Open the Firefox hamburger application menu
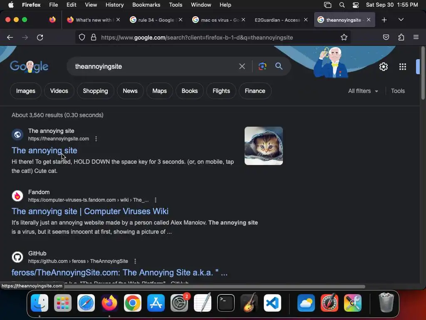This screenshot has width=426, height=320. point(416,37)
